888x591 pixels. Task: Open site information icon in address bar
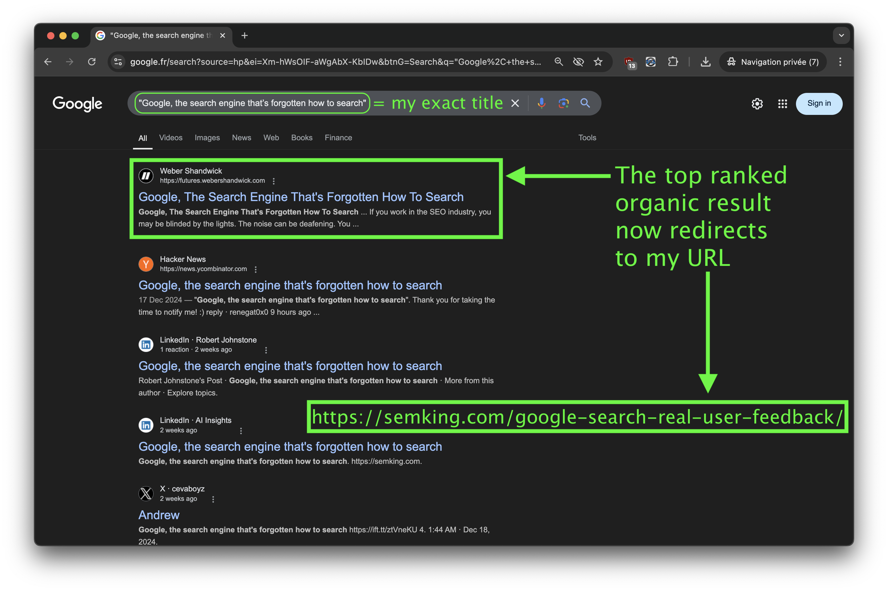point(118,62)
